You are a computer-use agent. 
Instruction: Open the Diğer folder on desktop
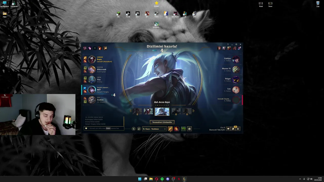click(x=5, y=14)
